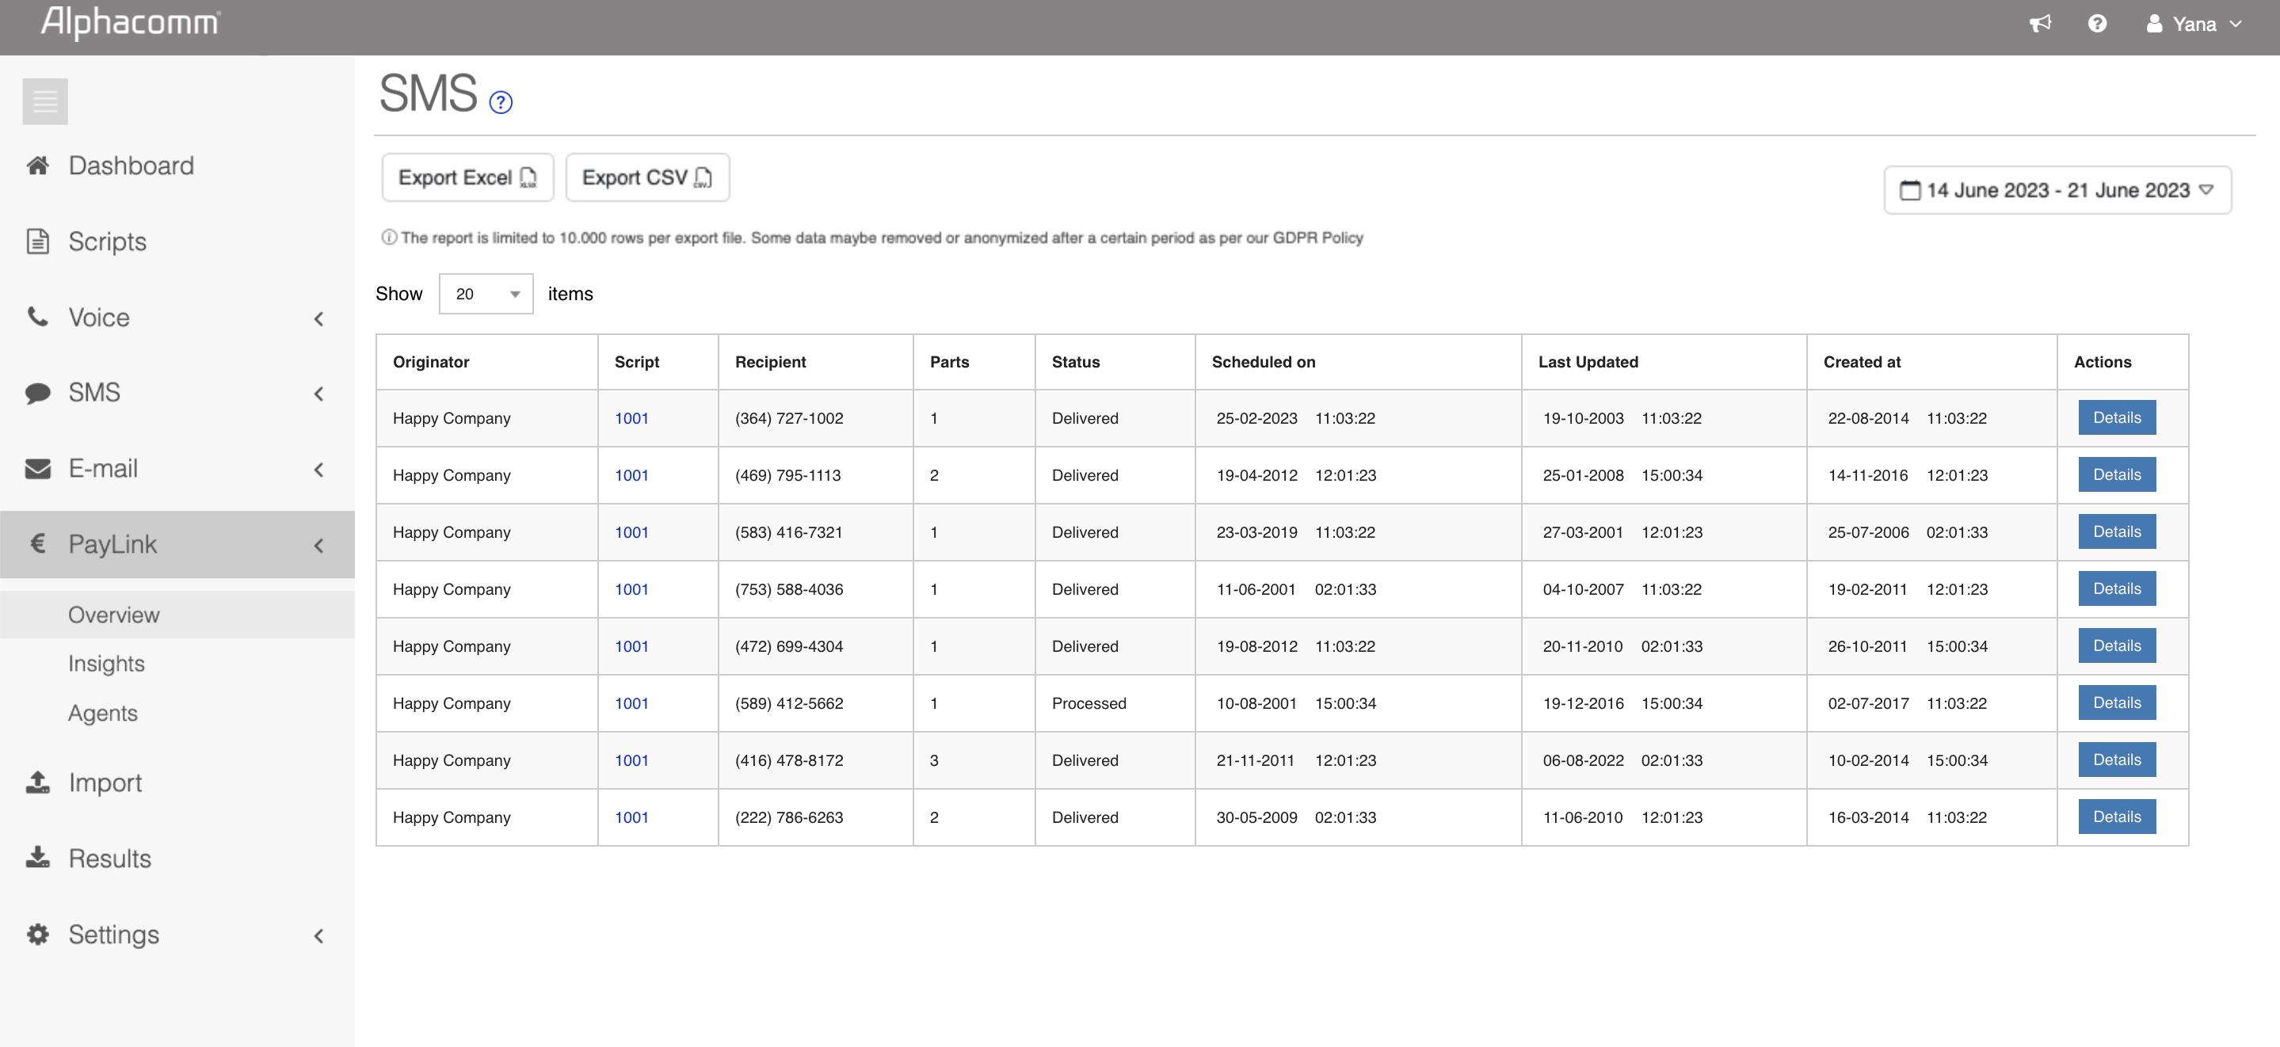
Task: Click the hamburger menu toggle icon
Action: pyautogui.click(x=45, y=102)
